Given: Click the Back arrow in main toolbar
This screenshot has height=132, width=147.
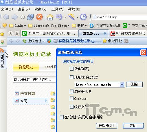Looking at the screenshot, I should coord(6,17).
